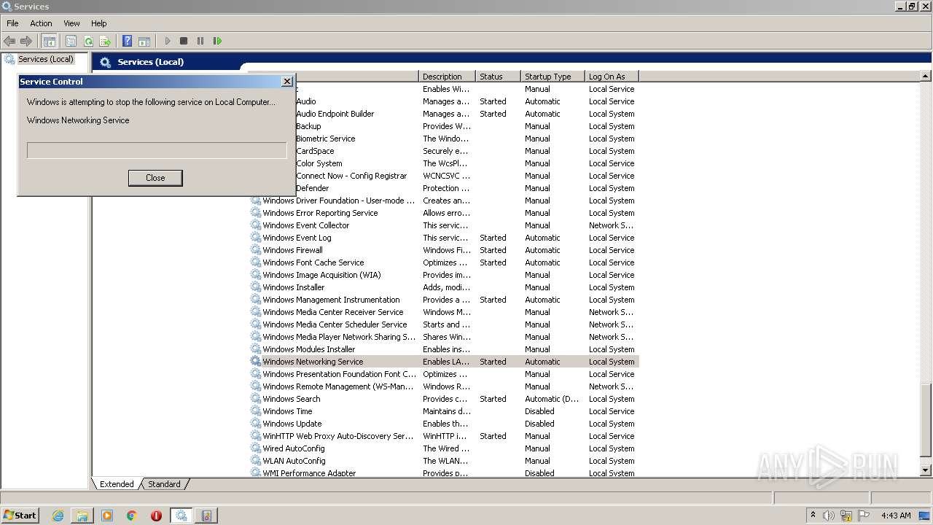Open the Action Center flag tray icon
Viewport: 933px width, 525px height.
tap(864, 516)
